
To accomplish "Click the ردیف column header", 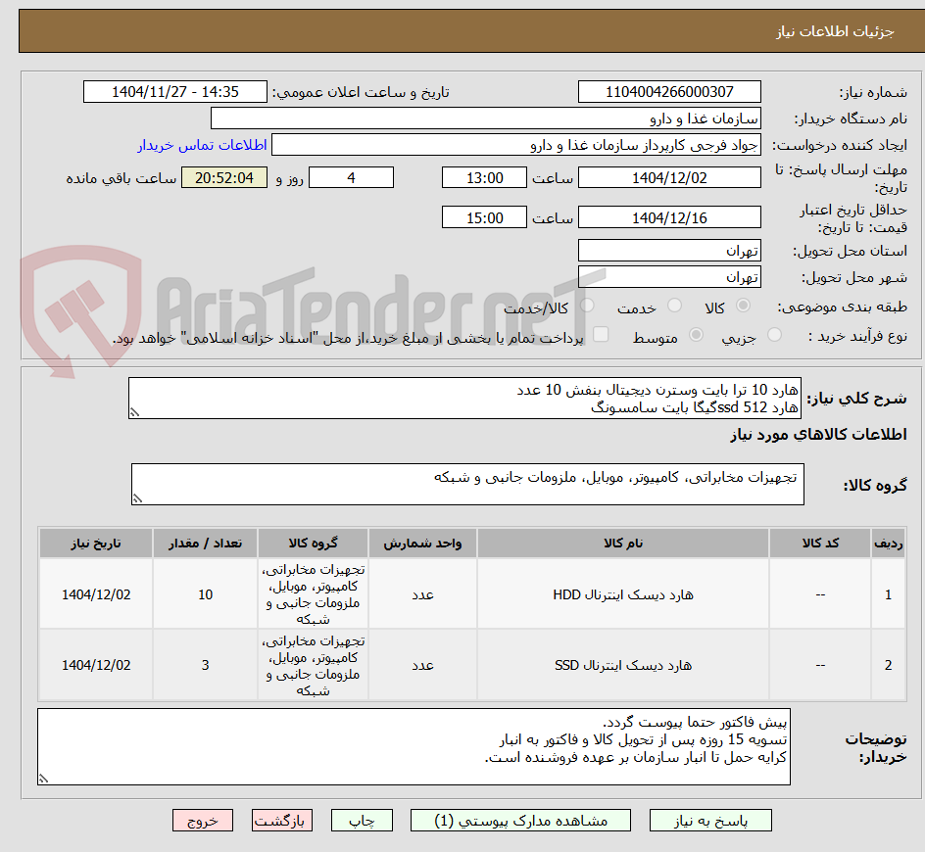I will pyautogui.click(x=888, y=544).
